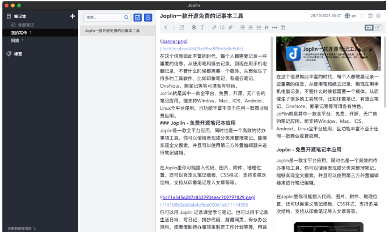Insert heading with H icon

click(267, 28)
